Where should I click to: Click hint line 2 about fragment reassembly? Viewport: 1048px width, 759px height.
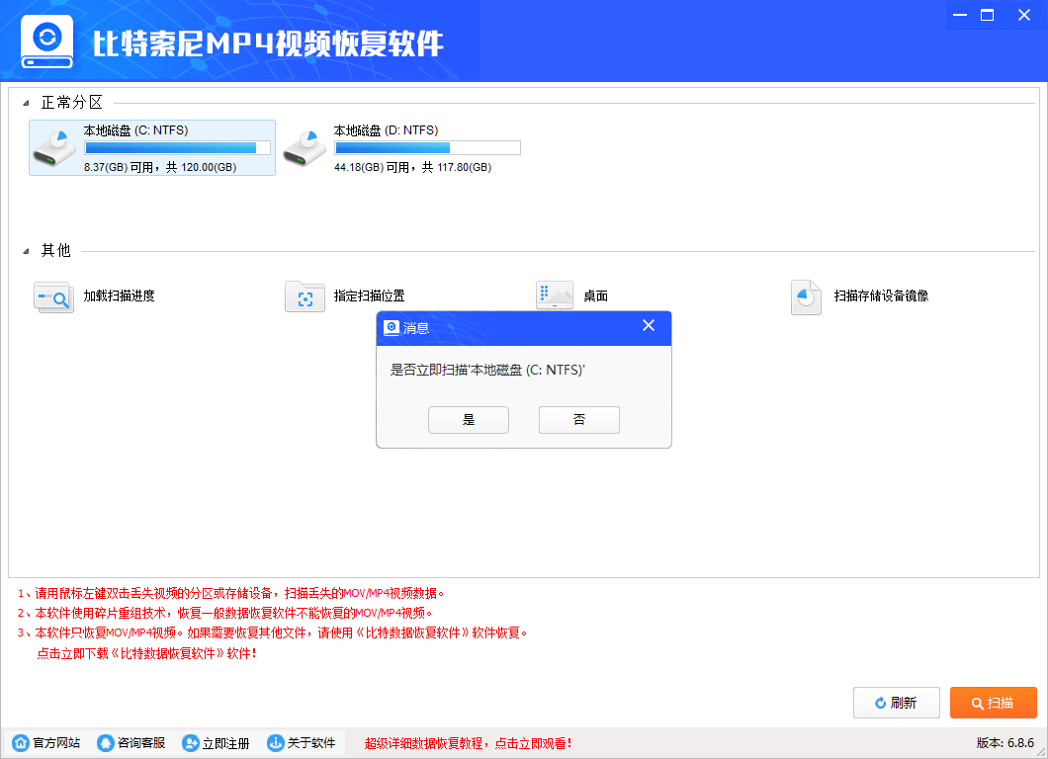pyautogui.click(x=225, y=613)
